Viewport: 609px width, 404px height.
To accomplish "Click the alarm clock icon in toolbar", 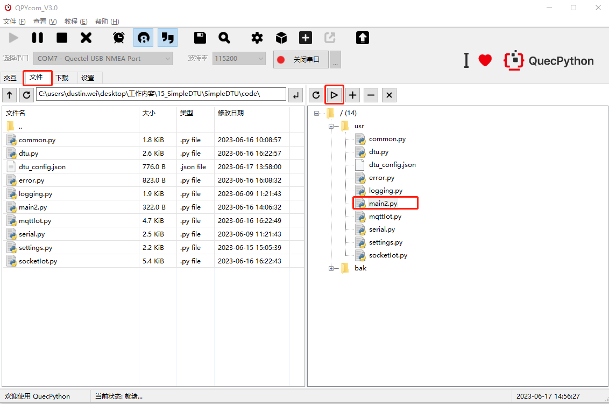I will 118,38.
